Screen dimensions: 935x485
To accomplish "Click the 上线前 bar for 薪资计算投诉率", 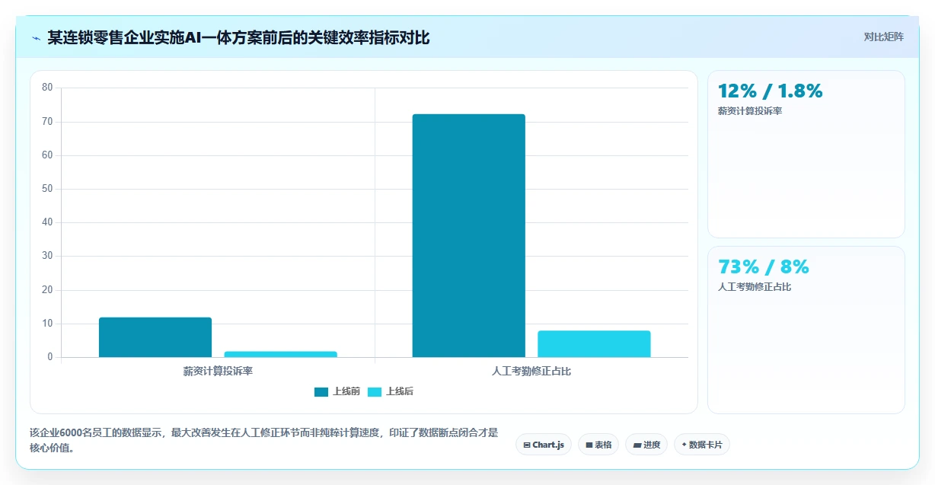I will 155,337.
